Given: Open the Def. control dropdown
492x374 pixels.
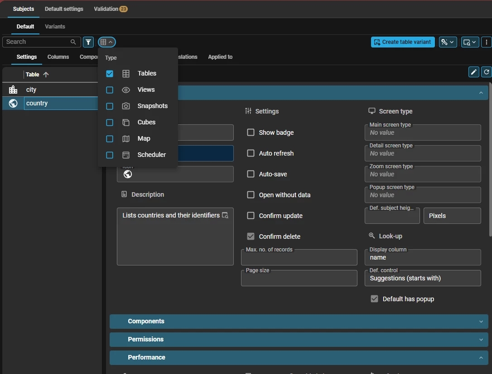Looking at the screenshot, I should pyautogui.click(x=422, y=278).
